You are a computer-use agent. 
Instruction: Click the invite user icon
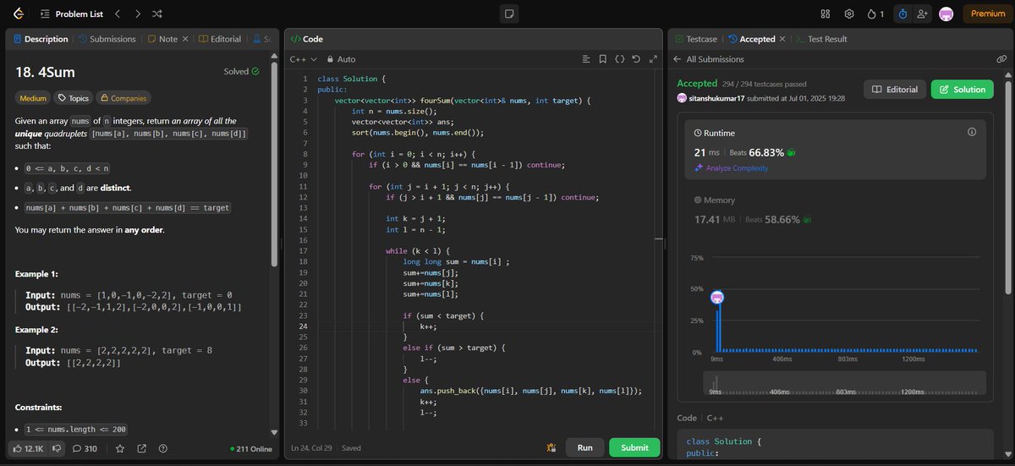922,14
